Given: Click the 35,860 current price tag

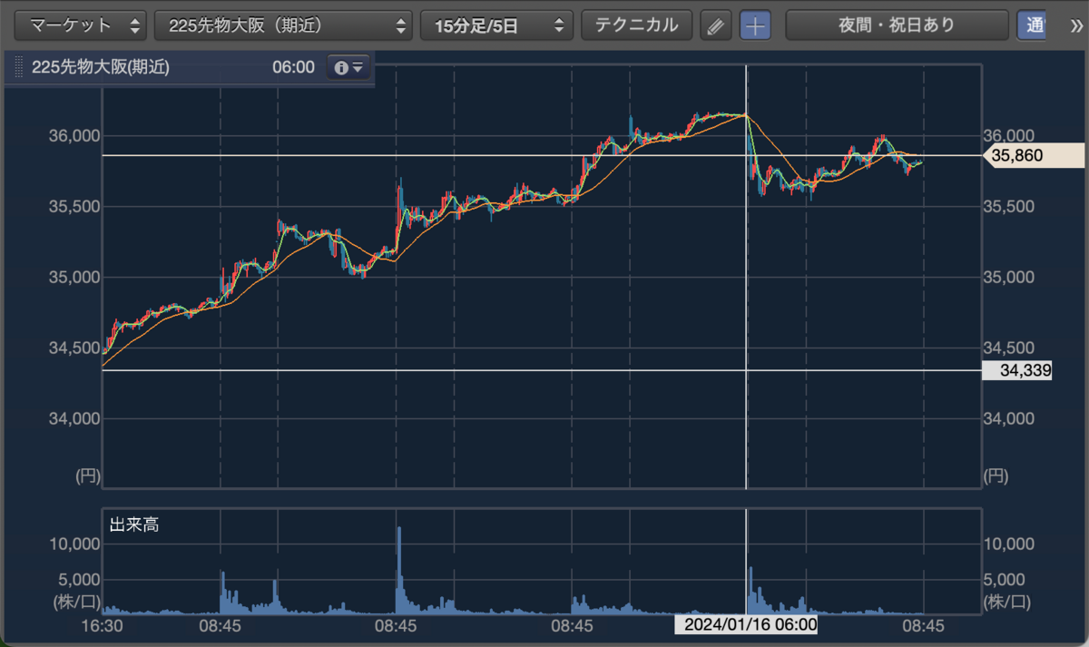Looking at the screenshot, I should 1032,156.
